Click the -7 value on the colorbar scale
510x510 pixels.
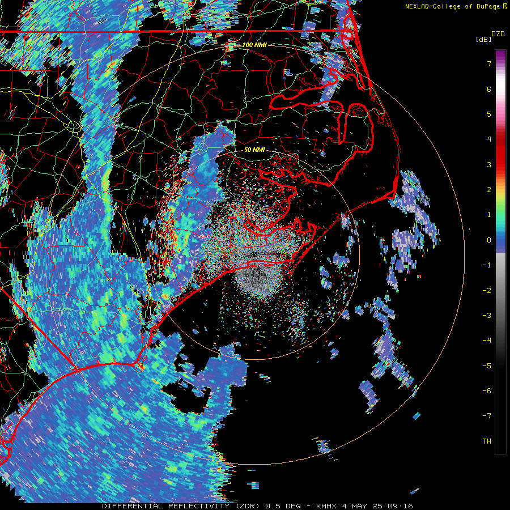point(487,416)
